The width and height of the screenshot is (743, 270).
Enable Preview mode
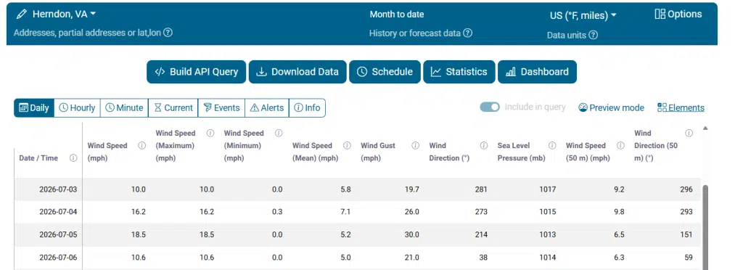(611, 107)
